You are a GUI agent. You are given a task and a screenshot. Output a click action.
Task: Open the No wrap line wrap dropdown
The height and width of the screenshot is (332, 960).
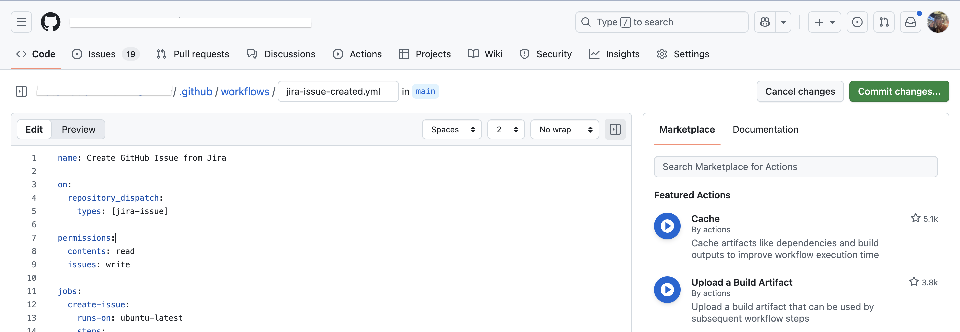click(564, 129)
